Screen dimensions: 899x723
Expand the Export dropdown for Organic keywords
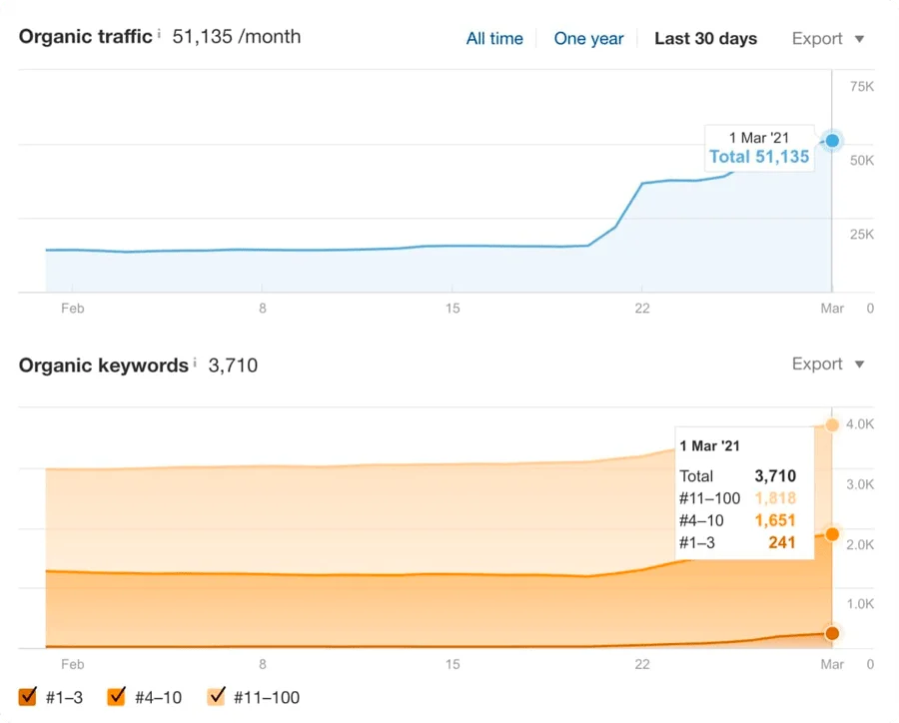point(828,364)
